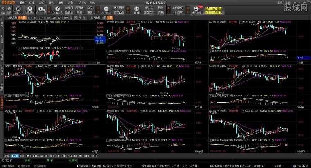Open the 系统 menu
The height and width of the screenshot is (168, 311).
[22, 2]
